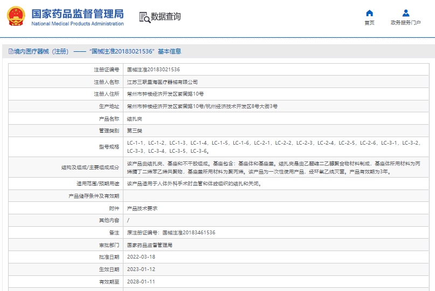This screenshot has height=291, width=435.
Task: Click 国家药品监督管理局 site title
Action: (x=77, y=13)
